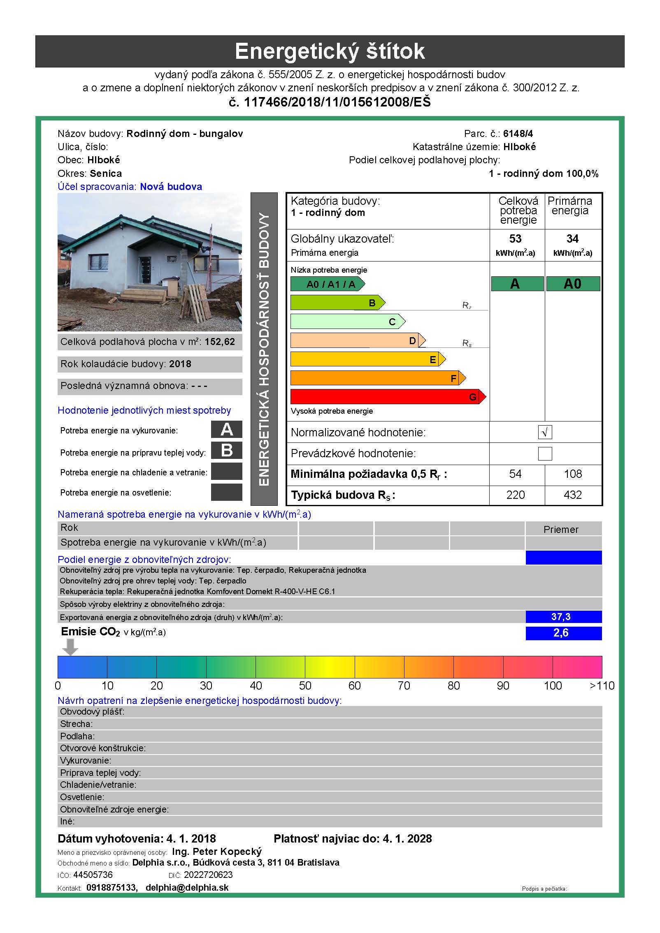Image resolution: width=660 pixels, height=933 pixels.
Task: Click the B energy class arrow
Action: [337, 303]
